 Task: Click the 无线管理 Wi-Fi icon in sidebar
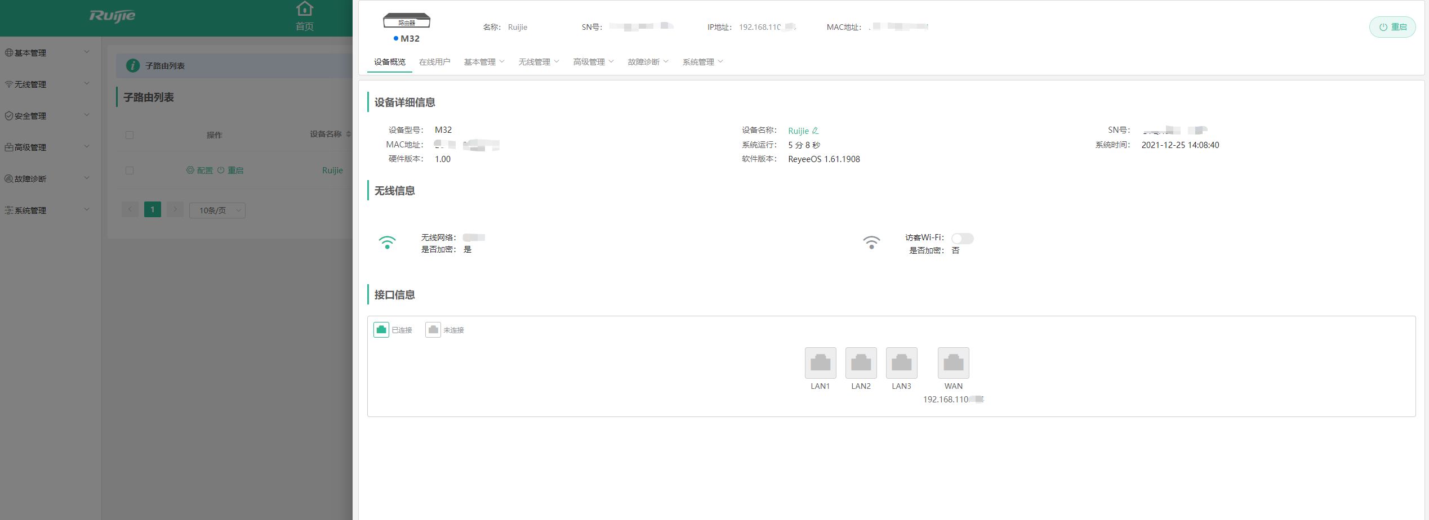coord(9,84)
